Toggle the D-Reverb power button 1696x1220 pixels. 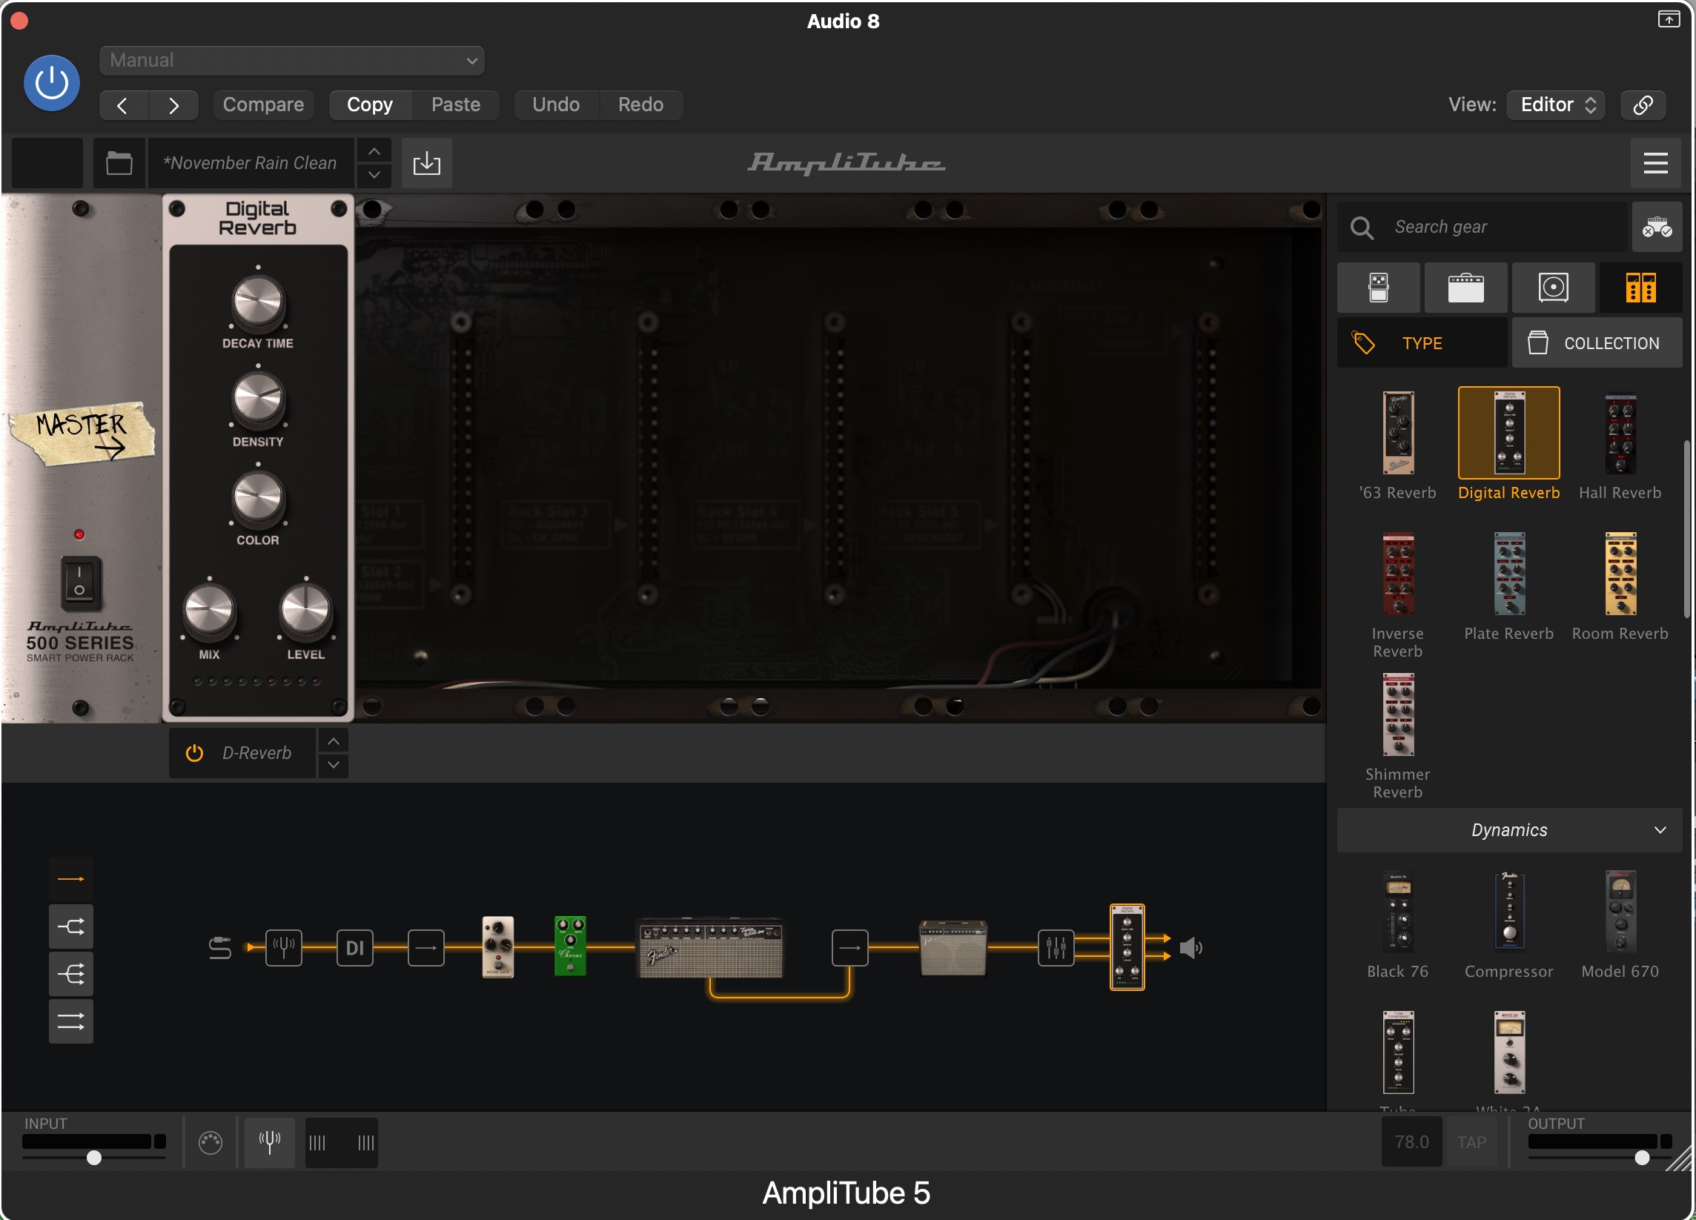194,753
